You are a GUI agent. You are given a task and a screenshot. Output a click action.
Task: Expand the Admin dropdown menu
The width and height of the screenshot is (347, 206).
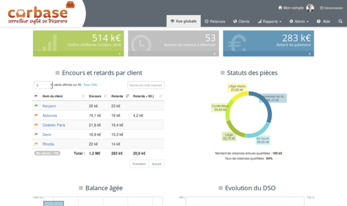[299, 21]
